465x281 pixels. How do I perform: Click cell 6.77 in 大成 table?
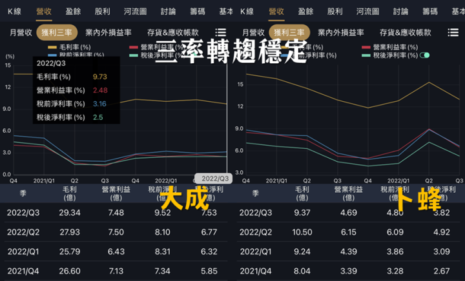pyautogui.click(x=209, y=232)
